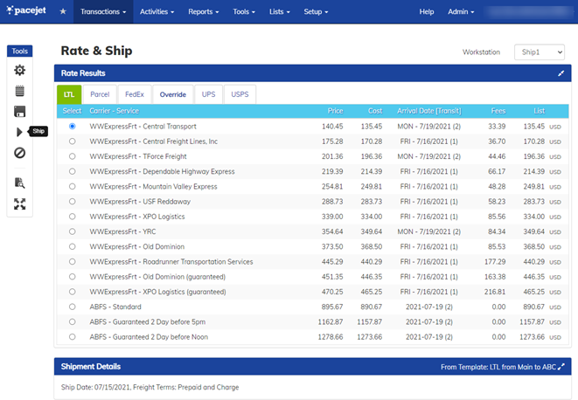578x400 pixels.
Task: Click the save disk icon
Action: pos(19,112)
